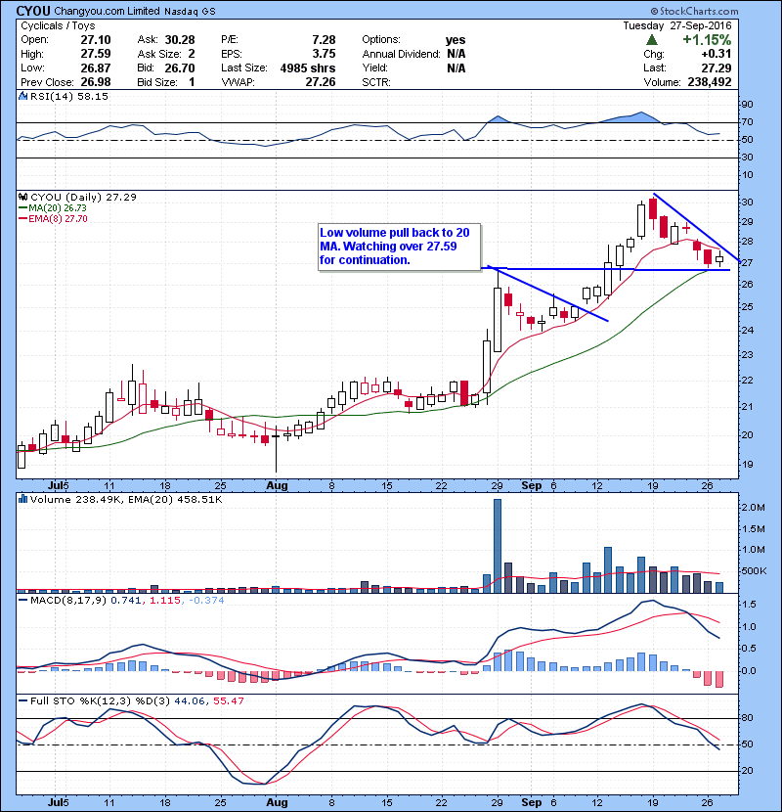Image resolution: width=782 pixels, height=812 pixels.
Task: Click the volume bars icon beside the Volume label
Action: tap(22, 499)
